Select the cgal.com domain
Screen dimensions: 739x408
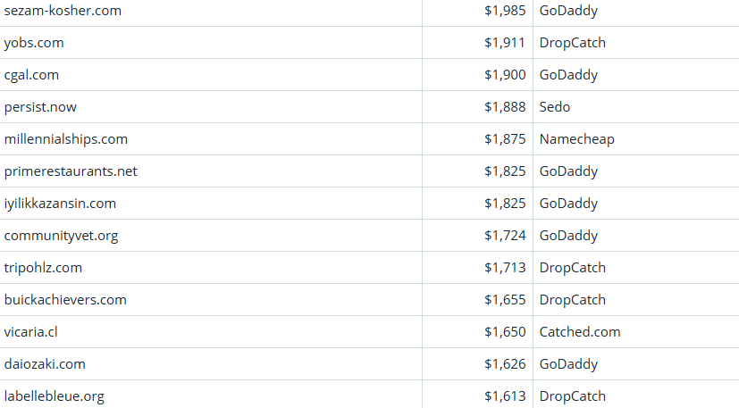coord(31,75)
